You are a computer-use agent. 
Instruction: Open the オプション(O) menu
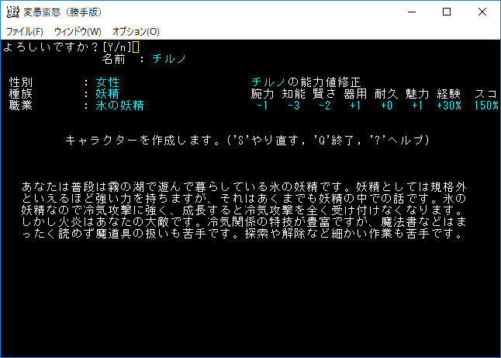[136, 32]
